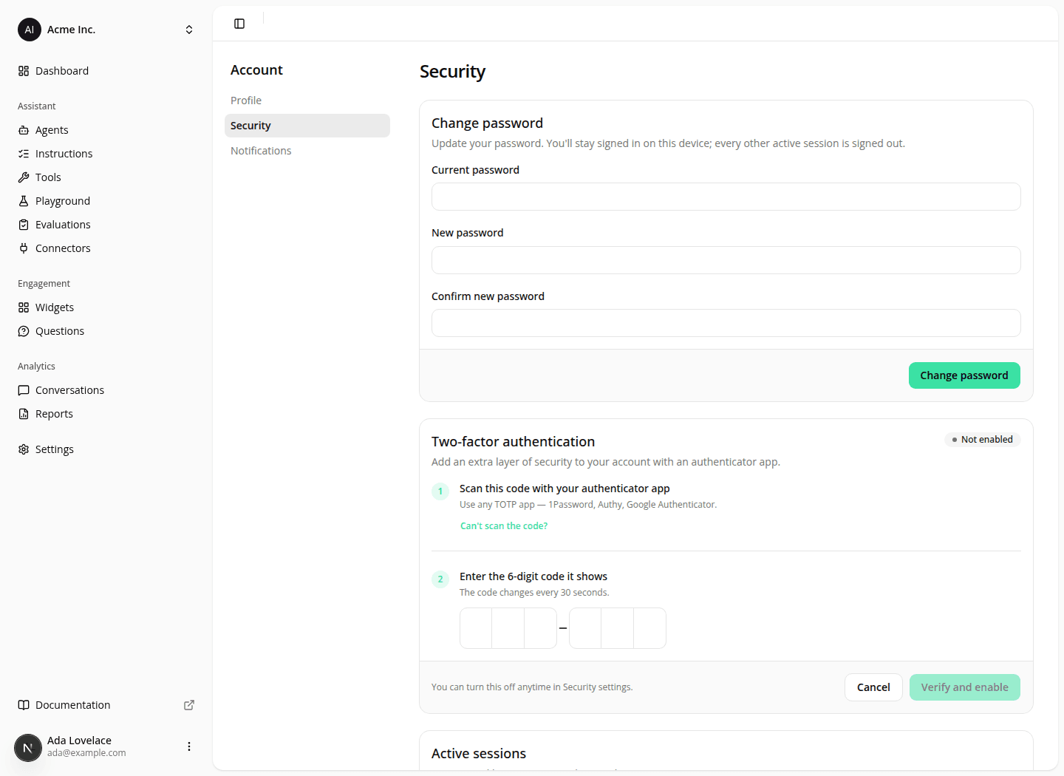Screen dimensions: 1064x776
Task: Click the ada@example.com email text
Action: [x=86, y=753]
